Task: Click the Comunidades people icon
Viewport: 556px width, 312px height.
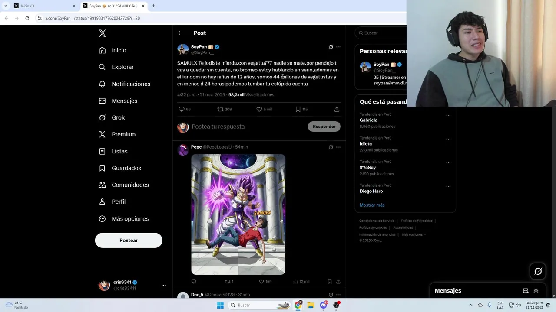Action: click(x=102, y=185)
